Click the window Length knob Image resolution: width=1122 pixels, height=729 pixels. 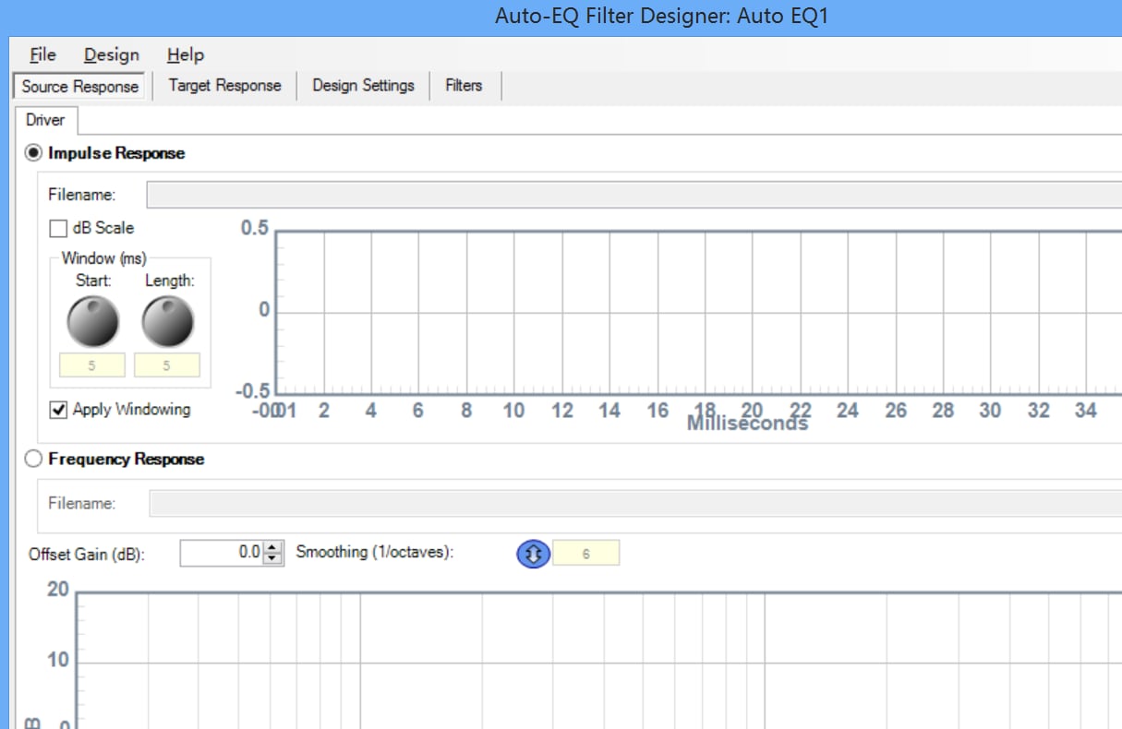point(167,322)
